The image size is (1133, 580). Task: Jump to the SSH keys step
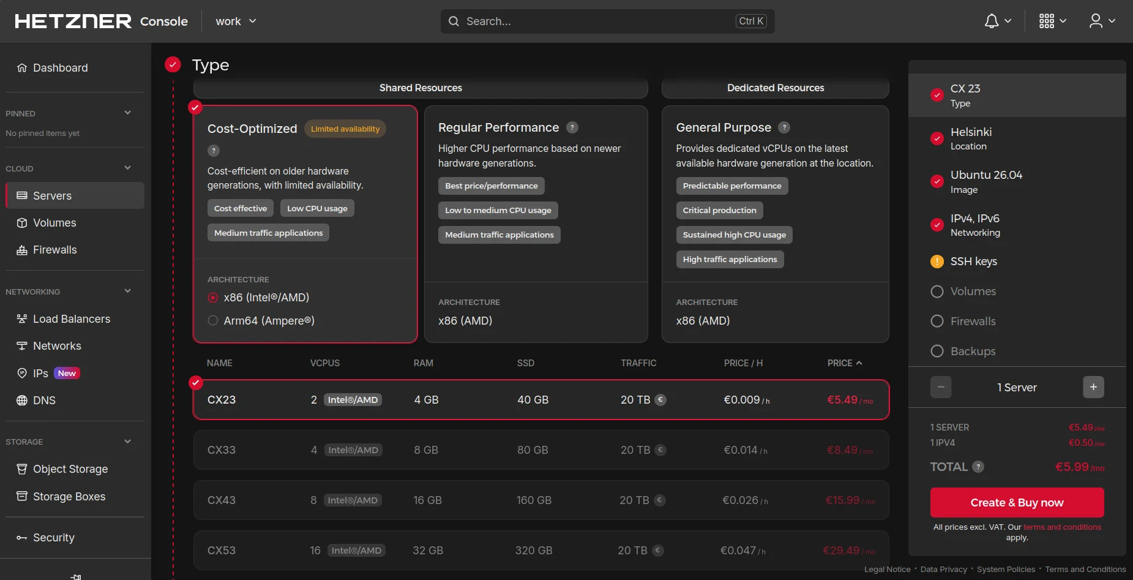click(x=1017, y=262)
